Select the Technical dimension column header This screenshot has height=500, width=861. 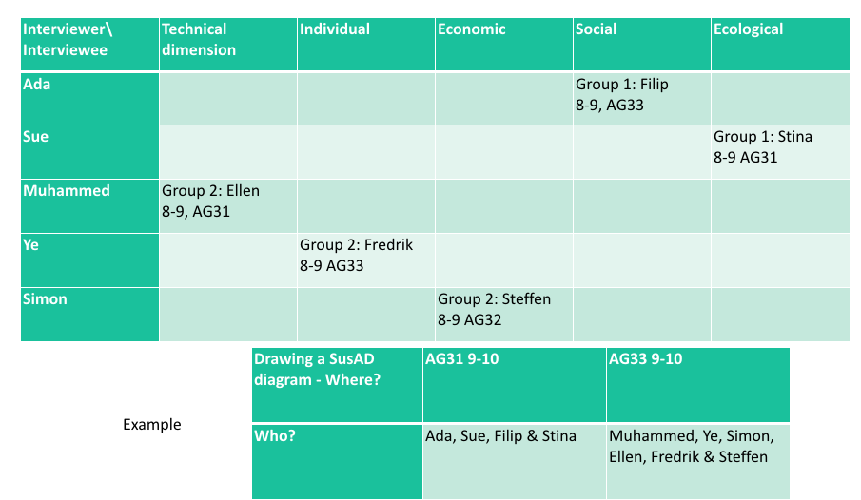pos(228,44)
